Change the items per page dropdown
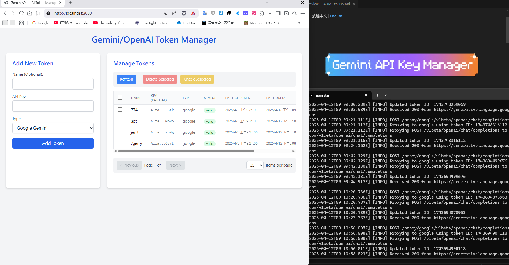 coord(255,165)
